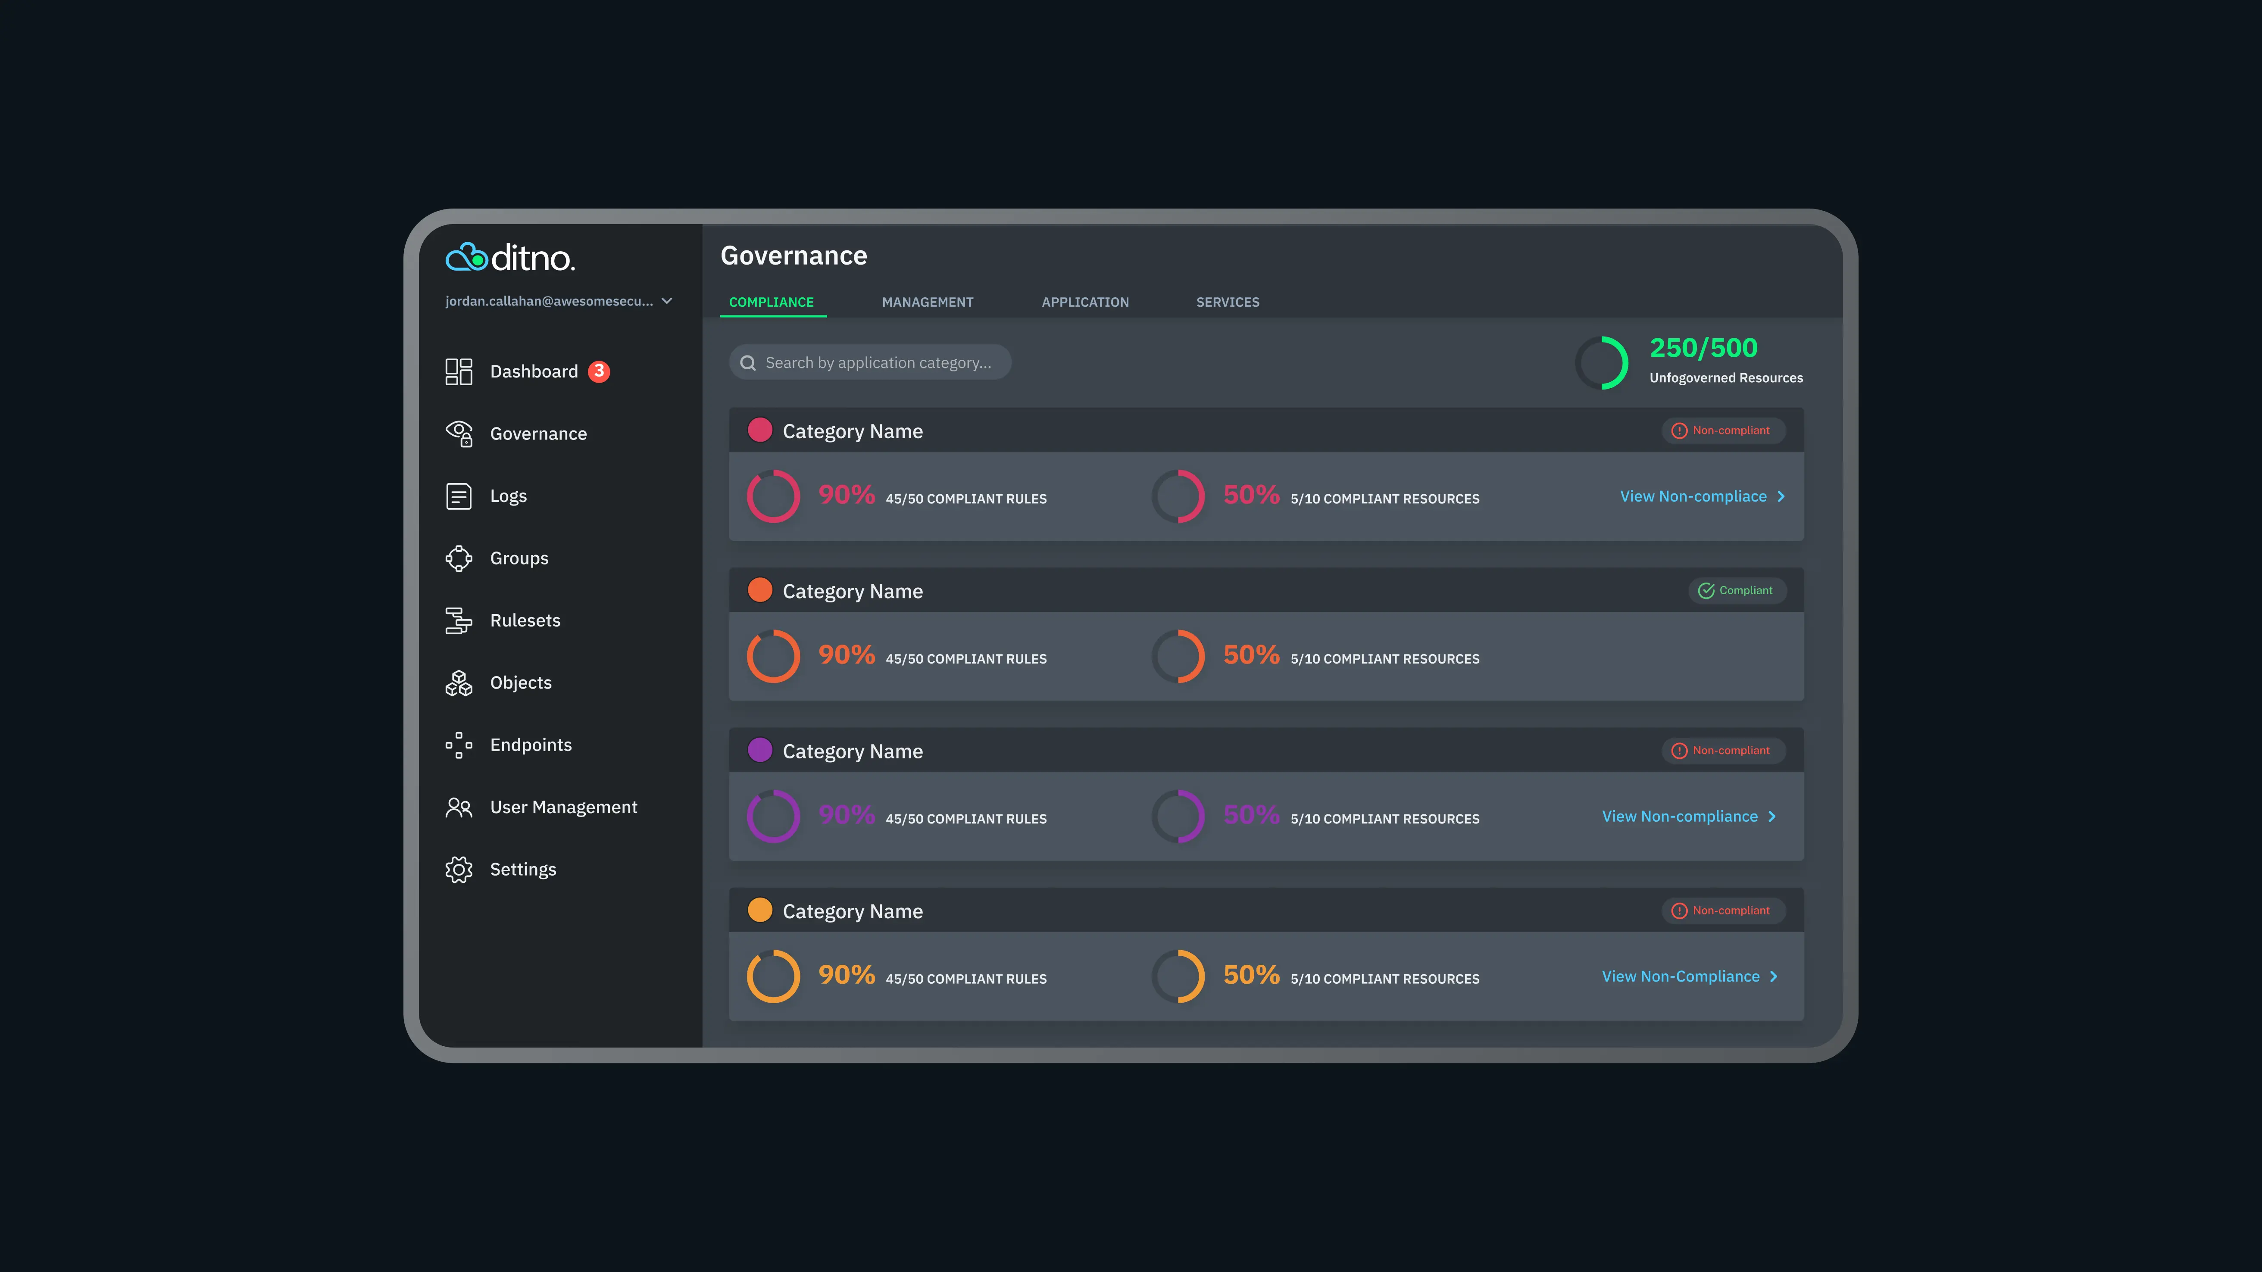Click chevron beside View Non-compliace link
The height and width of the screenshot is (1272, 2262).
1781,497
